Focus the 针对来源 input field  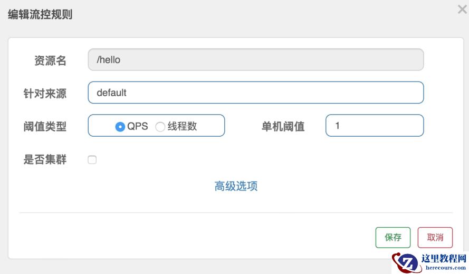point(255,93)
